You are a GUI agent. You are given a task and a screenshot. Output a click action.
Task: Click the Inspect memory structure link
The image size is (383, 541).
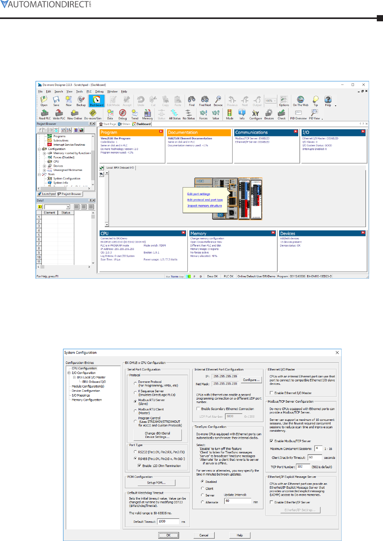pos(205,206)
